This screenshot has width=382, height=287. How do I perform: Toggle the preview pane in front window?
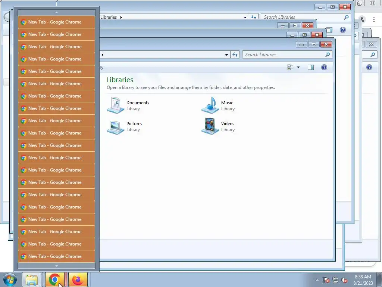click(311, 67)
